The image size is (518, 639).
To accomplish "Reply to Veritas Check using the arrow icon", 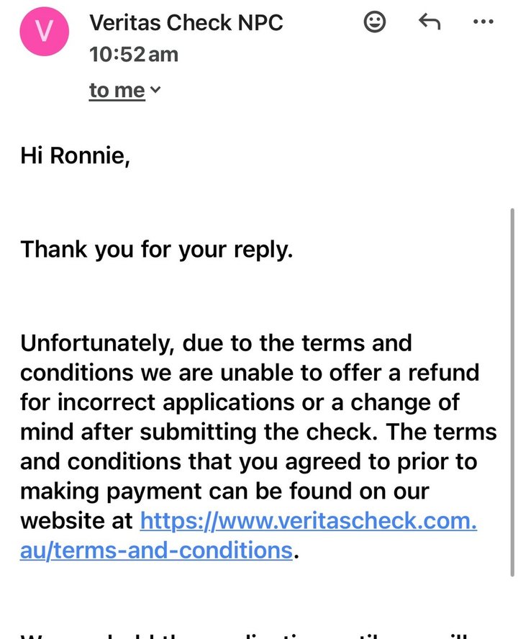I will click(x=430, y=22).
